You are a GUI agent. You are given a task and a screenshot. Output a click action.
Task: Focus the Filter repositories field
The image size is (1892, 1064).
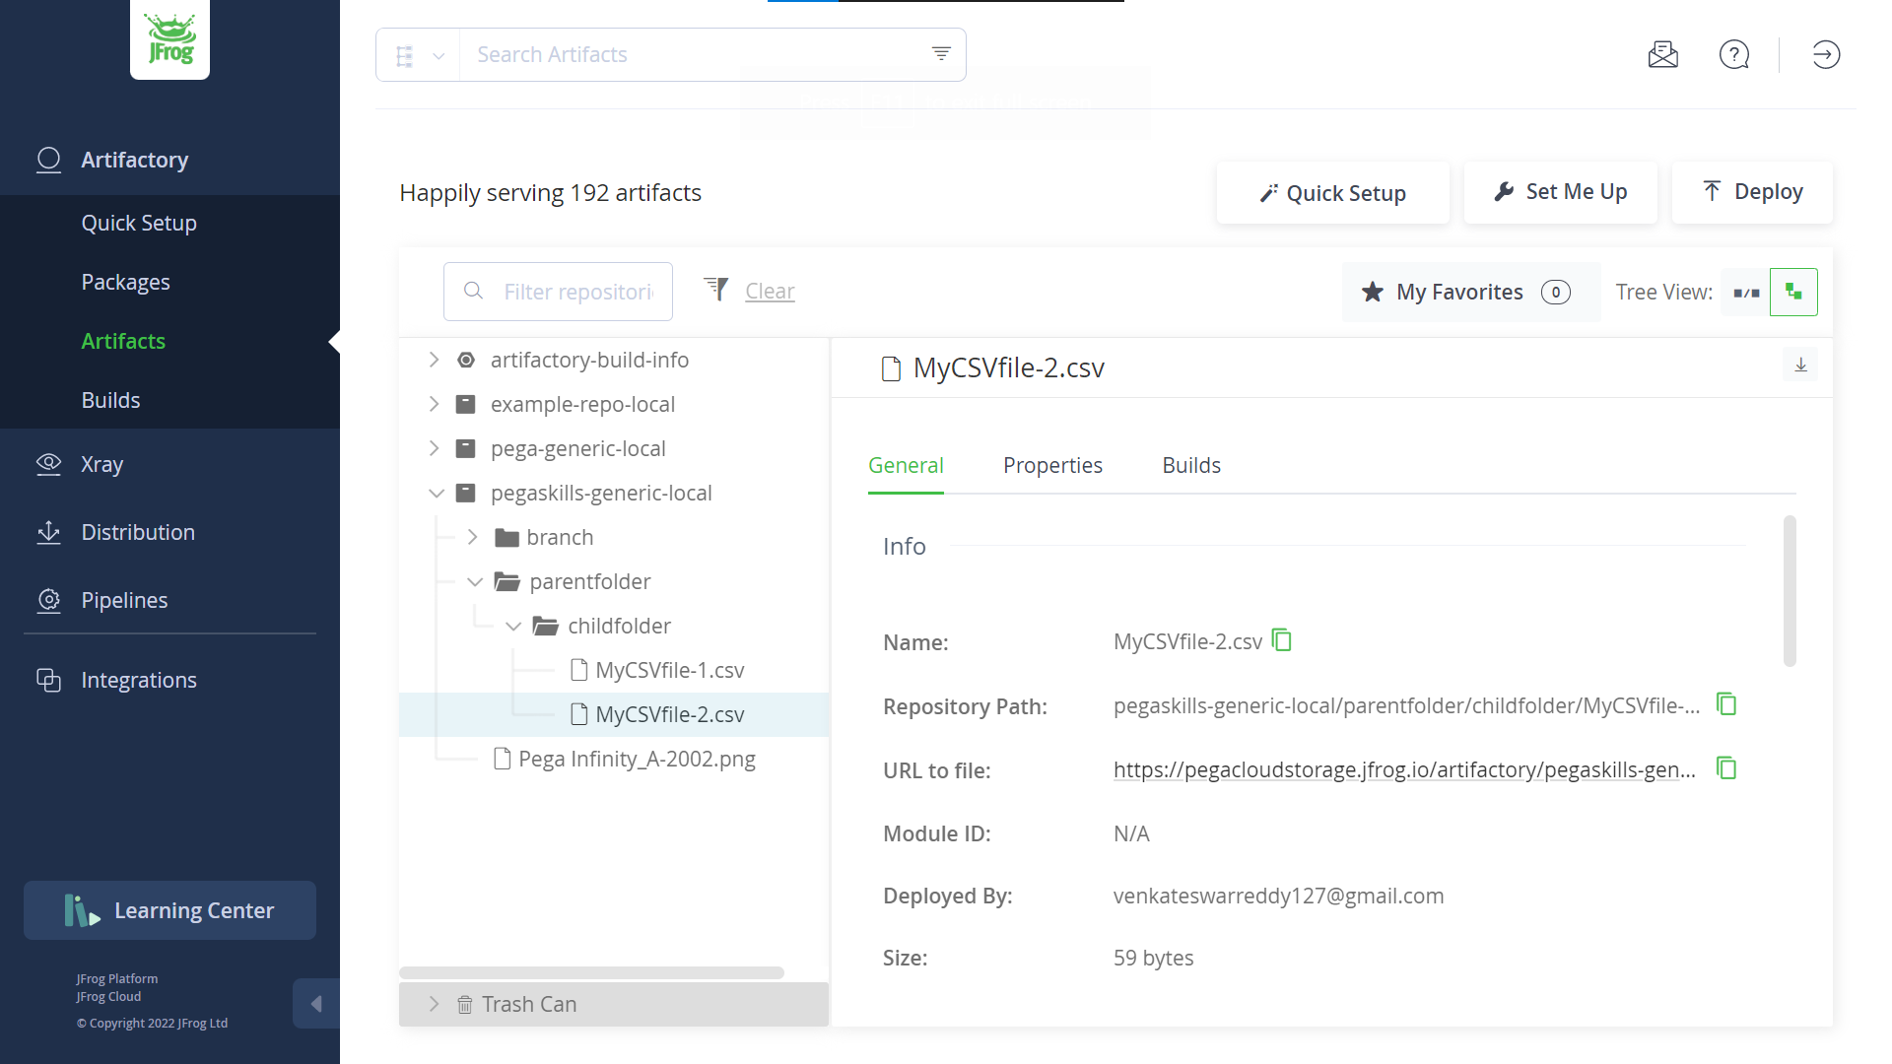[x=558, y=292]
